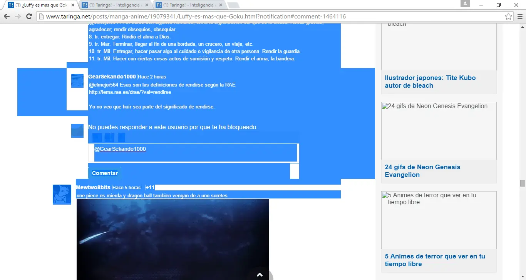Click the vertical scrollbar thumb
The image size is (526, 280).
tap(523, 183)
